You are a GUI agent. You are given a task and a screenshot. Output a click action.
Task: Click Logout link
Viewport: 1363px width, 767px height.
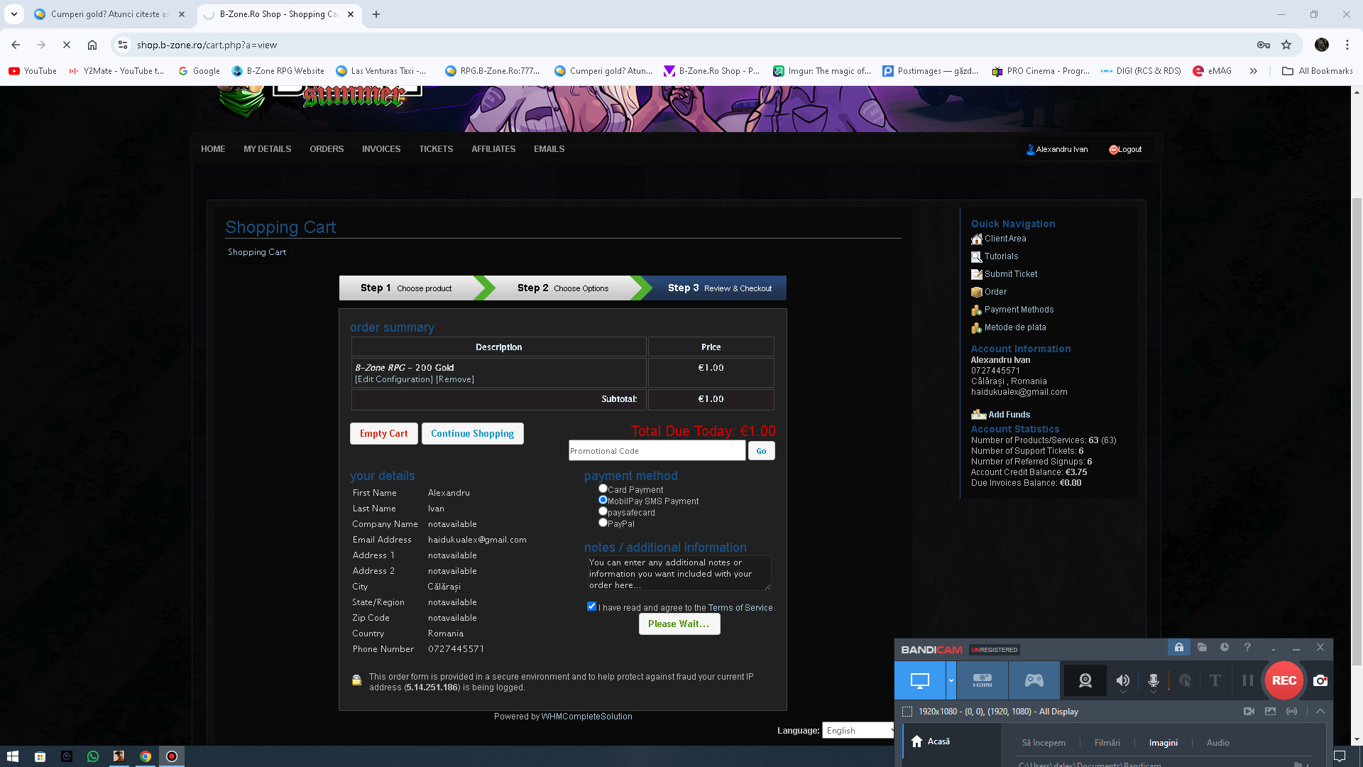point(1126,149)
